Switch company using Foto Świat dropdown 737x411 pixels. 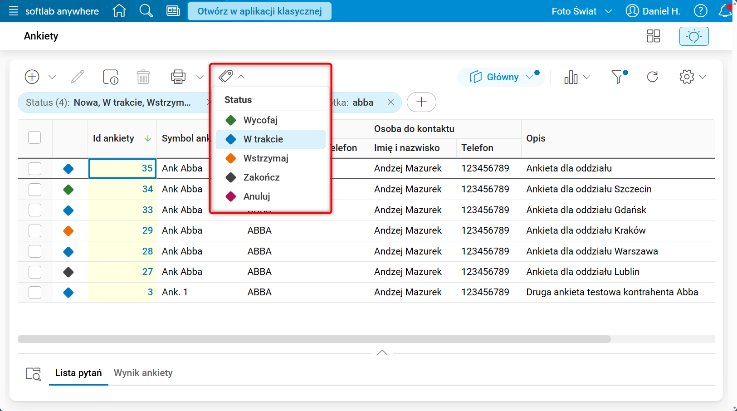pos(581,11)
